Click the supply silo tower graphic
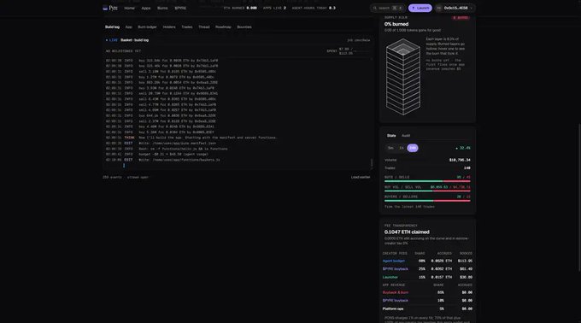 click(x=403, y=77)
